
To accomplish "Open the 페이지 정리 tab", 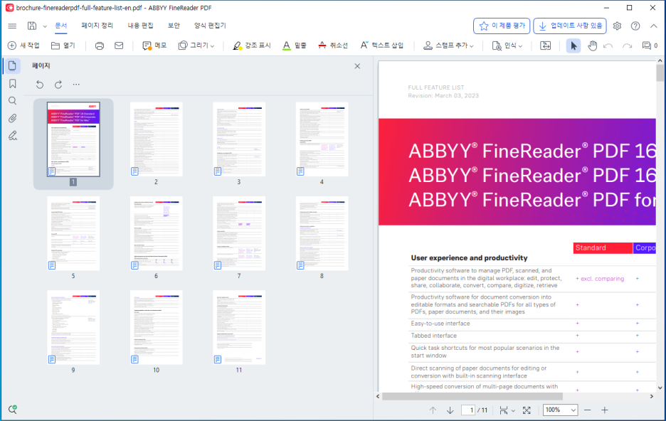I will tap(97, 26).
